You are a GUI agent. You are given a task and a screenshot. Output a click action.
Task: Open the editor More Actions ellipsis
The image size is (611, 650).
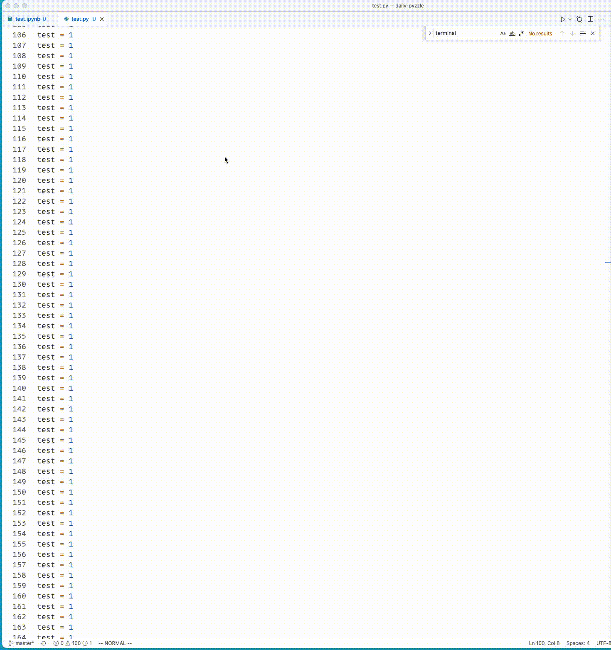pyautogui.click(x=601, y=19)
